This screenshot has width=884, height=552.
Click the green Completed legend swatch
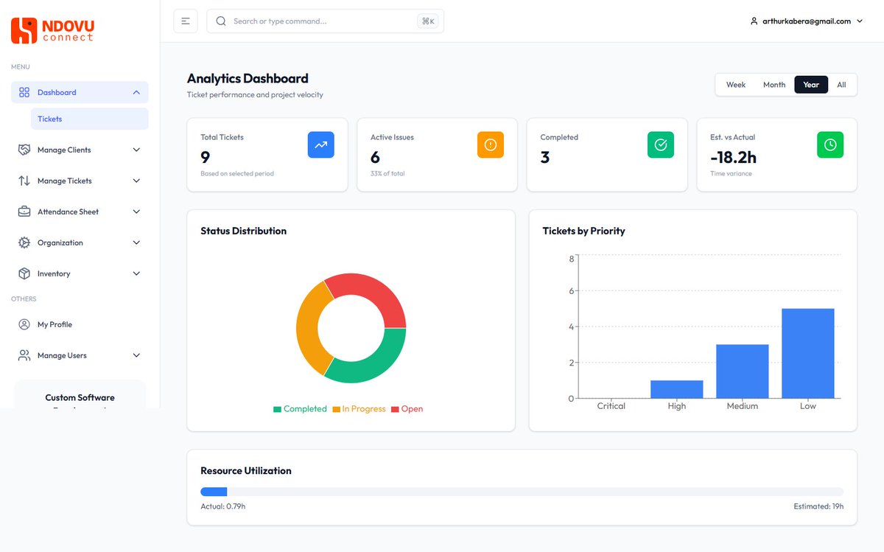[277, 409]
